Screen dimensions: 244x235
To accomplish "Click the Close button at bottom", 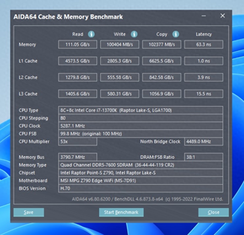I will 213,212.
